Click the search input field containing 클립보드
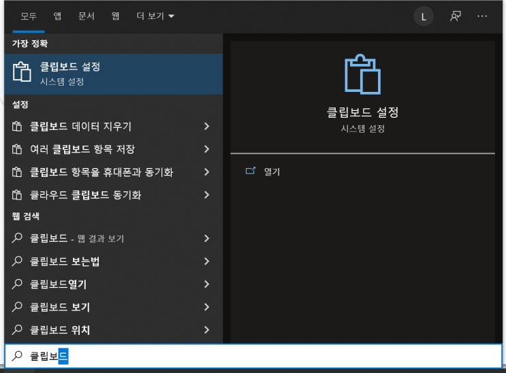Image resolution: width=506 pixels, height=373 pixels. (x=253, y=356)
